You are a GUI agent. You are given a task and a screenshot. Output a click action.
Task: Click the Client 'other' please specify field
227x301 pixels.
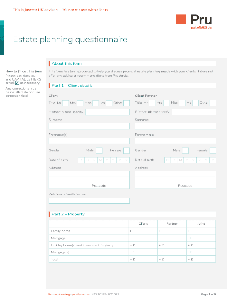pos(107,112)
